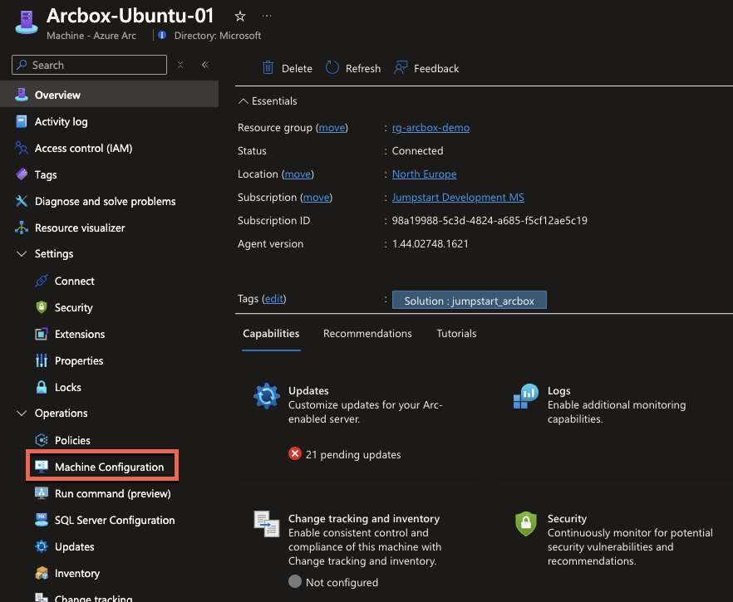Open the Updates capability card title

(x=308, y=390)
